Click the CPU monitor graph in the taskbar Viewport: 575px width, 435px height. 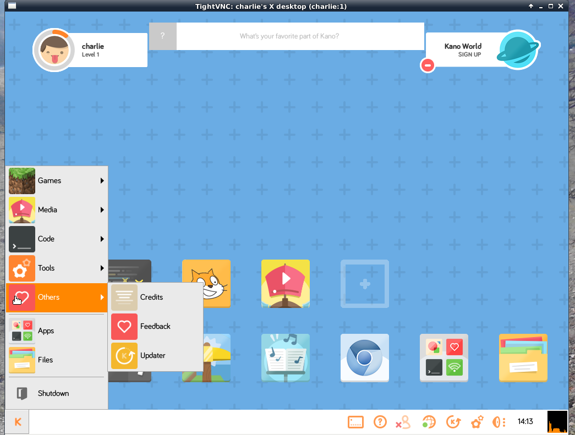tap(557, 422)
